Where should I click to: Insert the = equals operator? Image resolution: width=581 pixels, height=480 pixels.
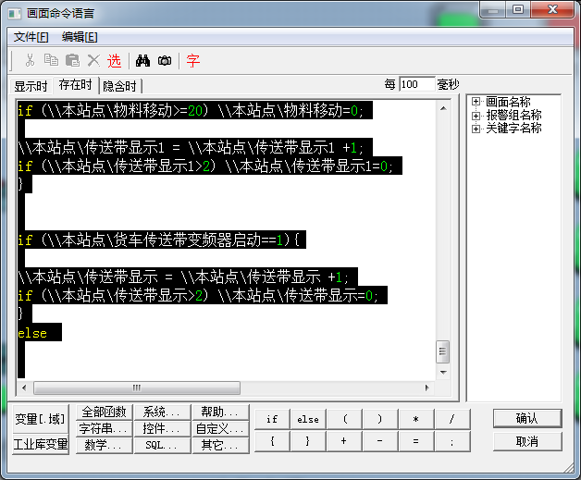pyautogui.click(x=416, y=441)
